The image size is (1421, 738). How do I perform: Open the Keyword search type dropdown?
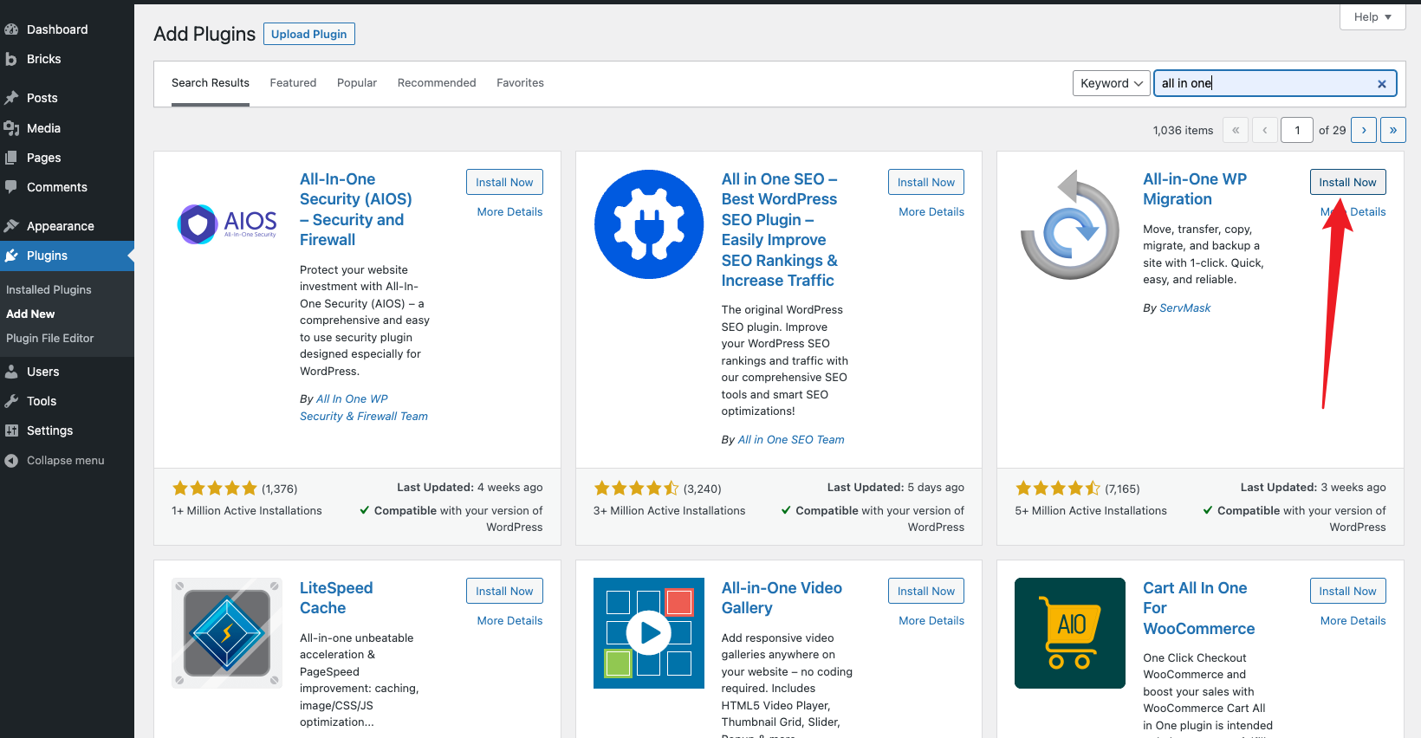1111,83
